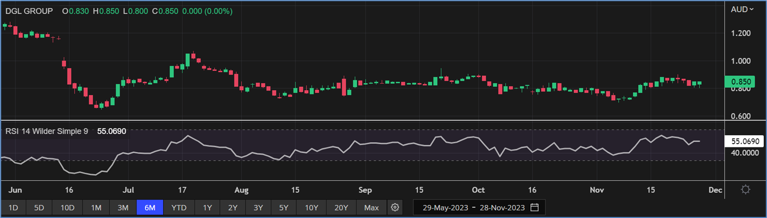This screenshot has height=218, width=767.
Task: Select the 20Y time range
Action: [341, 207]
